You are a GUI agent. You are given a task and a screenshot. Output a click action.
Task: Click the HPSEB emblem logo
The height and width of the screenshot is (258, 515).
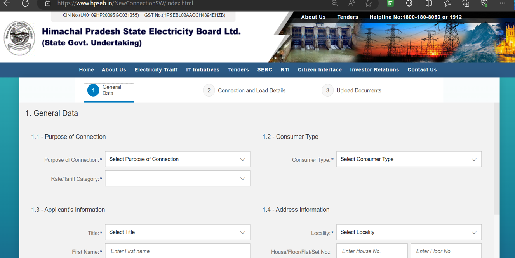click(19, 38)
